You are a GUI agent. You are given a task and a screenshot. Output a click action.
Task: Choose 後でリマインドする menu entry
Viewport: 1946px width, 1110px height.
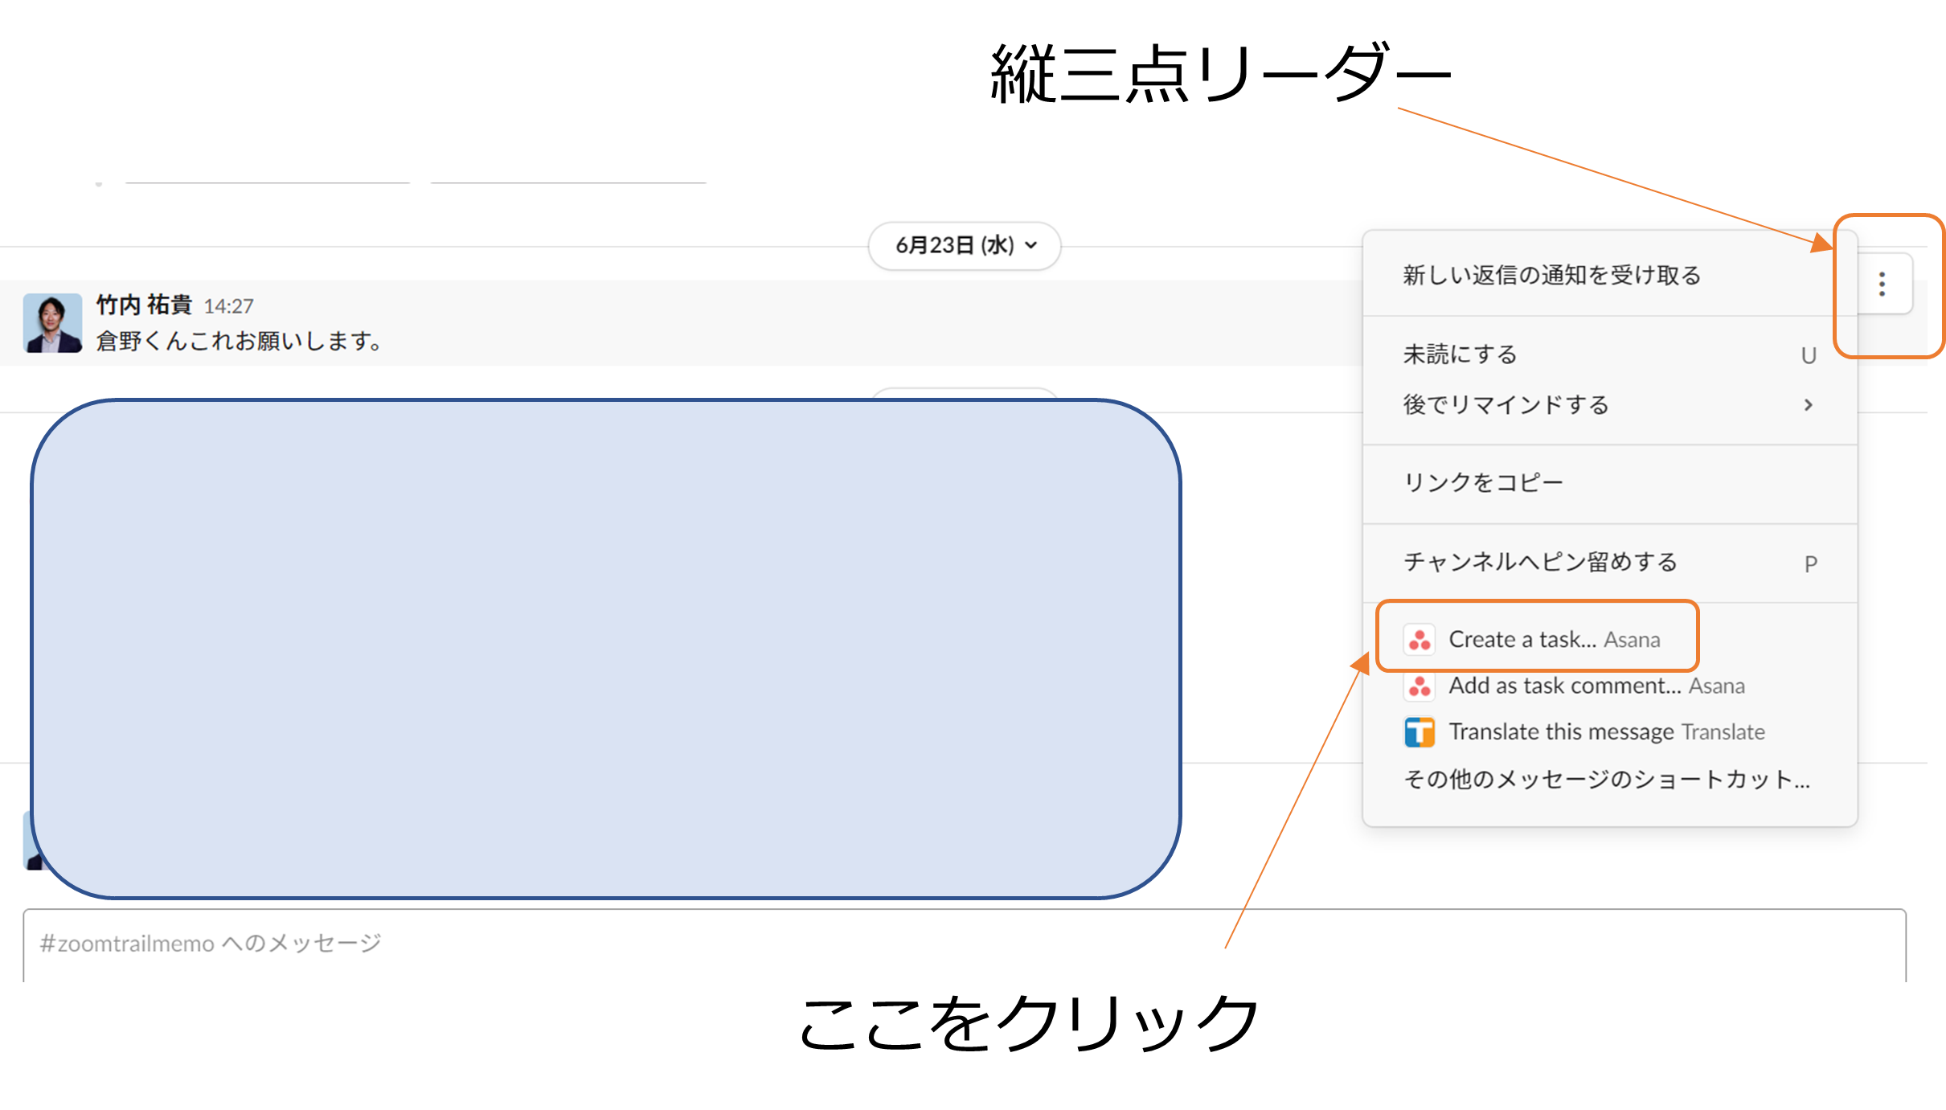[1610, 404]
